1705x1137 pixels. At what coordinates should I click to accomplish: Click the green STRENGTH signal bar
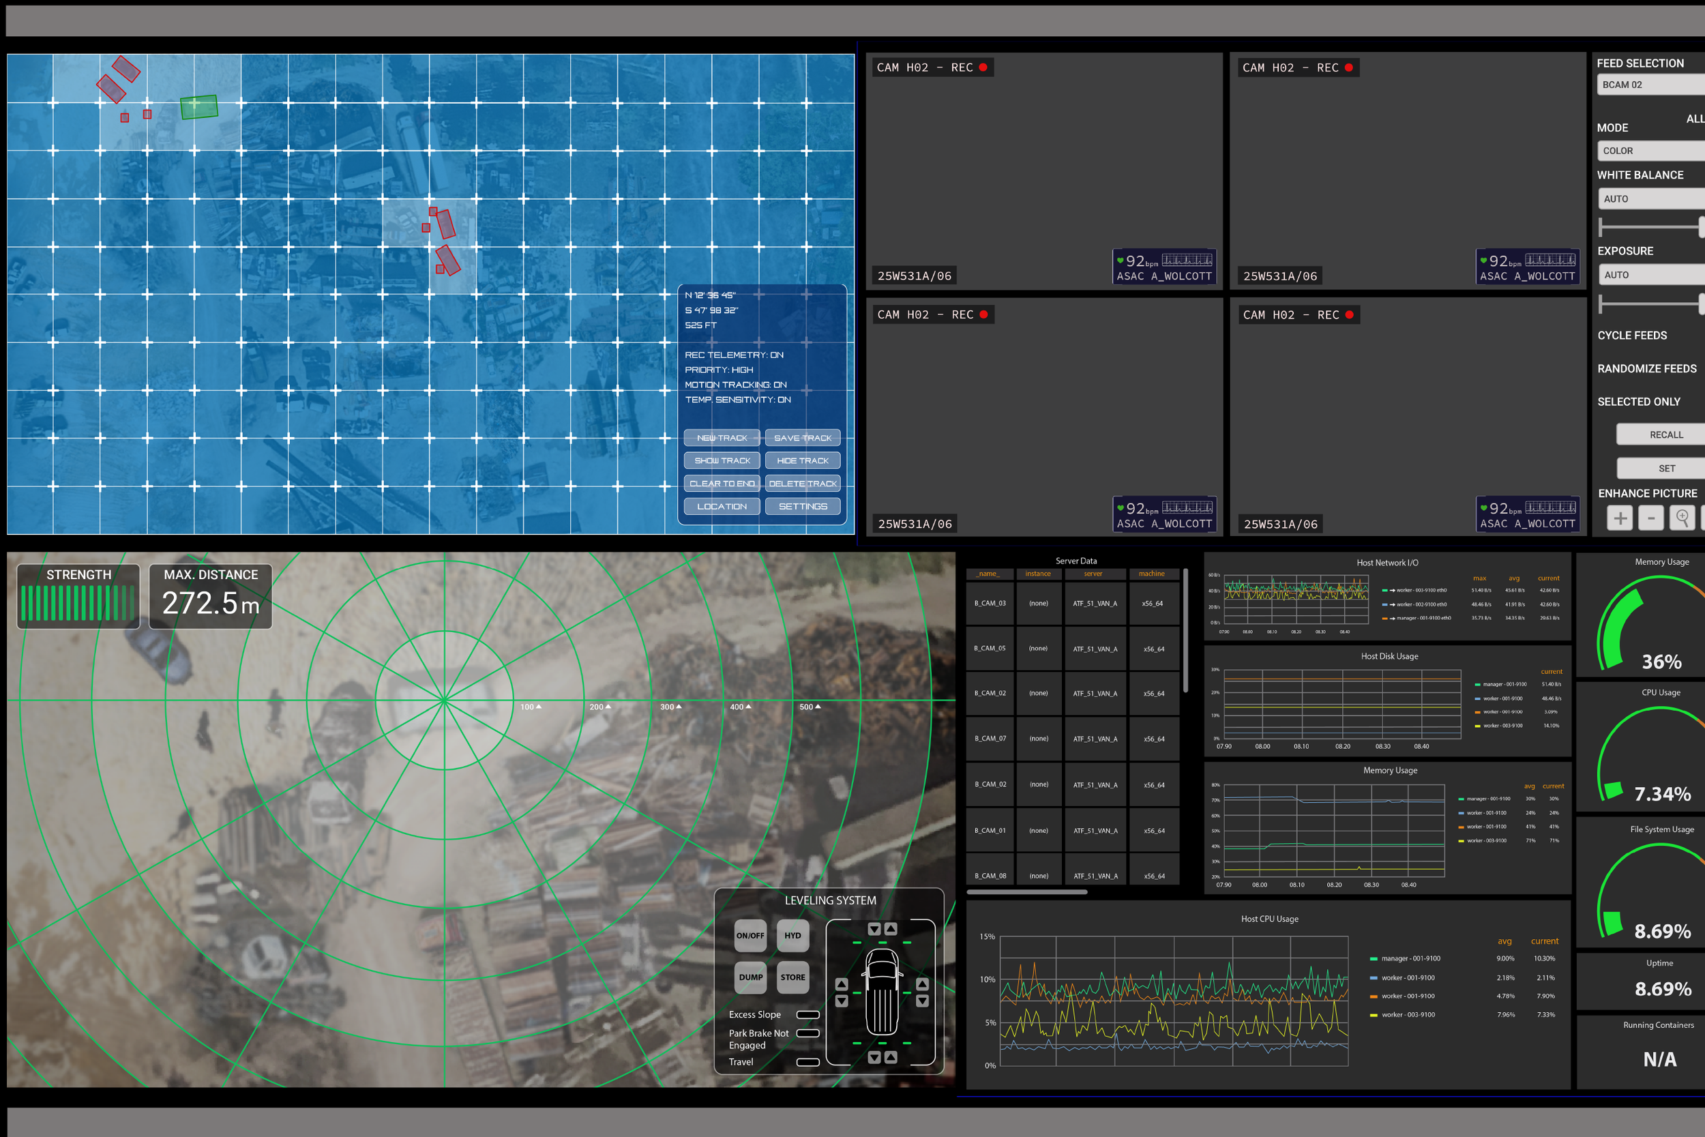(78, 602)
